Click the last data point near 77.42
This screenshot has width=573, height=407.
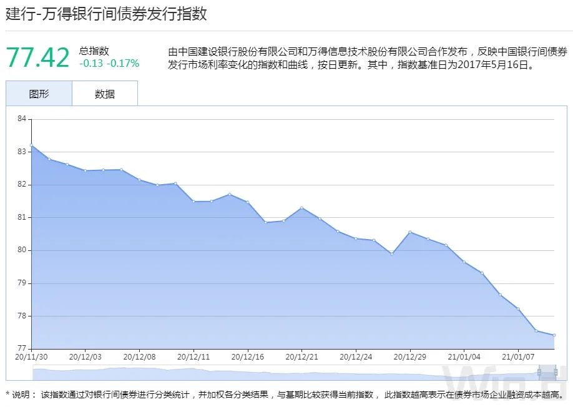pyautogui.click(x=554, y=335)
